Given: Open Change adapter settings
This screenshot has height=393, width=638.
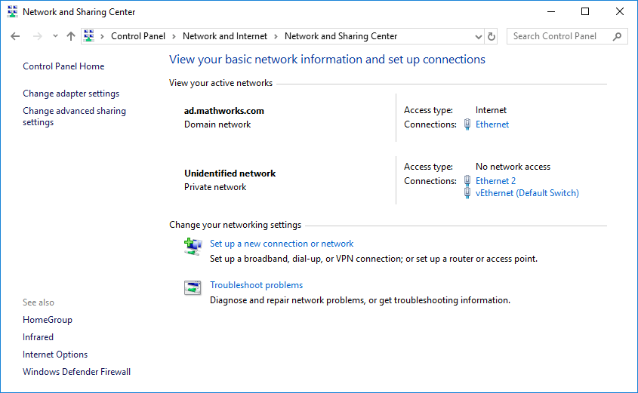Looking at the screenshot, I should [71, 94].
